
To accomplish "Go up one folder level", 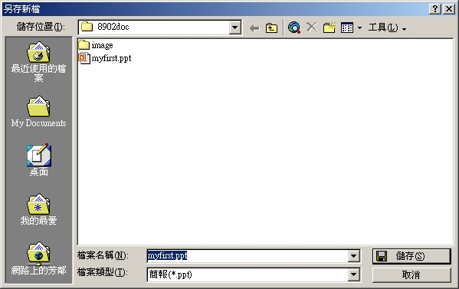I will [271, 28].
